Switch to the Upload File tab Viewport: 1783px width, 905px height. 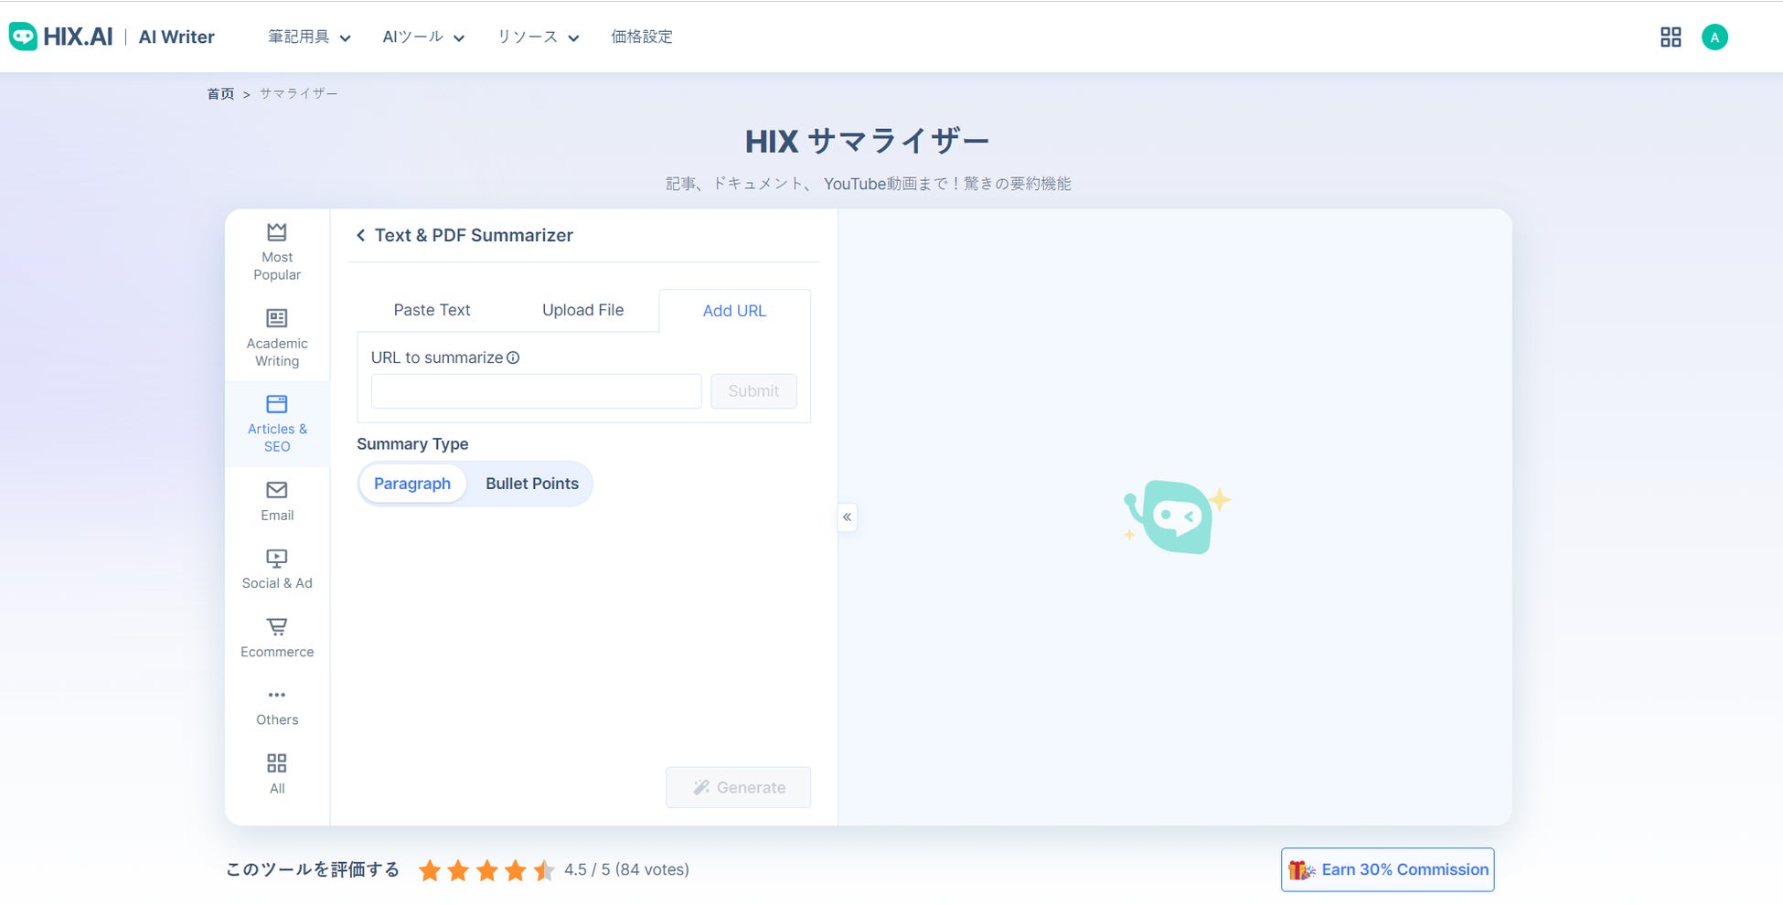[x=582, y=310]
